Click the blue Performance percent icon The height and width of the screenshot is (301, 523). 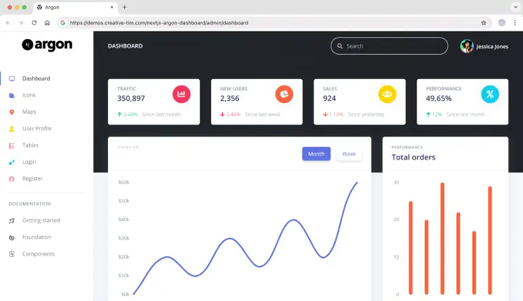pyautogui.click(x=490, y=94)
